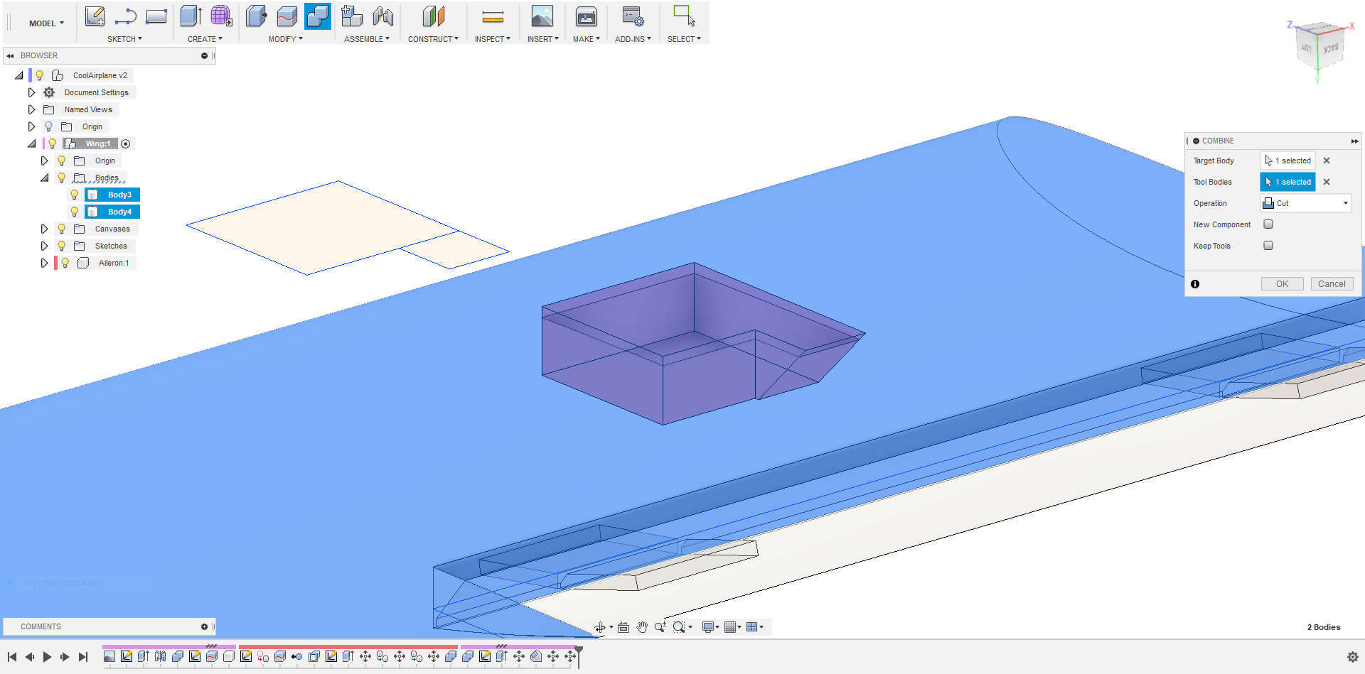Start a new sketch with Create Sketch
1365x674 pixels.
coord(95,16)
